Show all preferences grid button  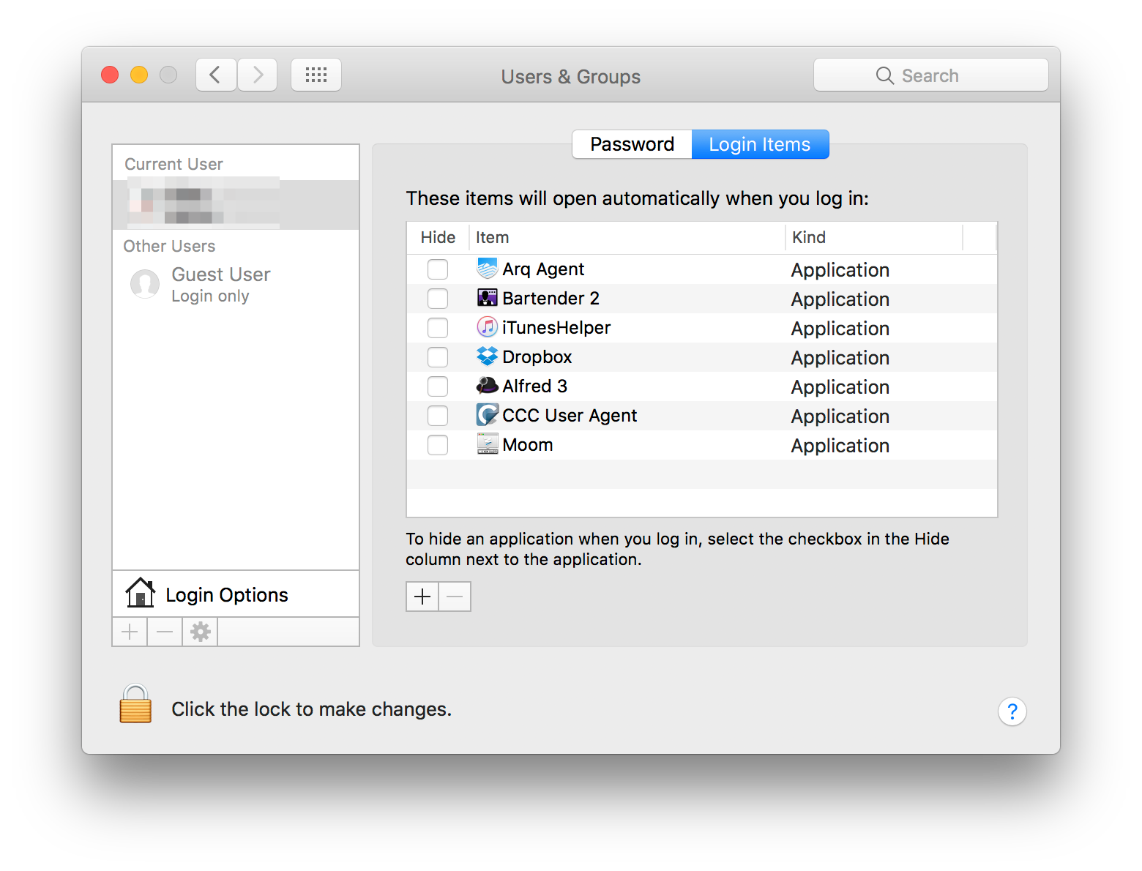[316, 75]
